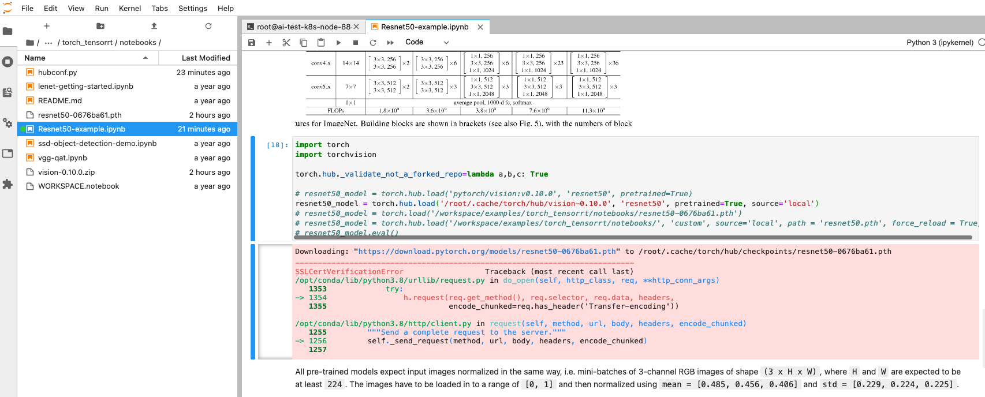Close the Resnet50-example.ipynb tab
The width and height of the screenshot is (985, 397).
pos(480,27)
